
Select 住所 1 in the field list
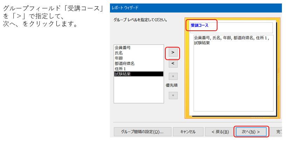[120, 68]
